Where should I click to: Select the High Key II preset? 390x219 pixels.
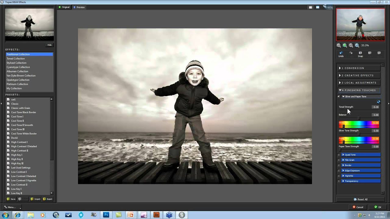(17, 159)
